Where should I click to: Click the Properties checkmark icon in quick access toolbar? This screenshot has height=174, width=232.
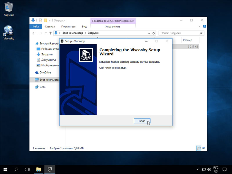pyautogui.click(x=41, y=20)
